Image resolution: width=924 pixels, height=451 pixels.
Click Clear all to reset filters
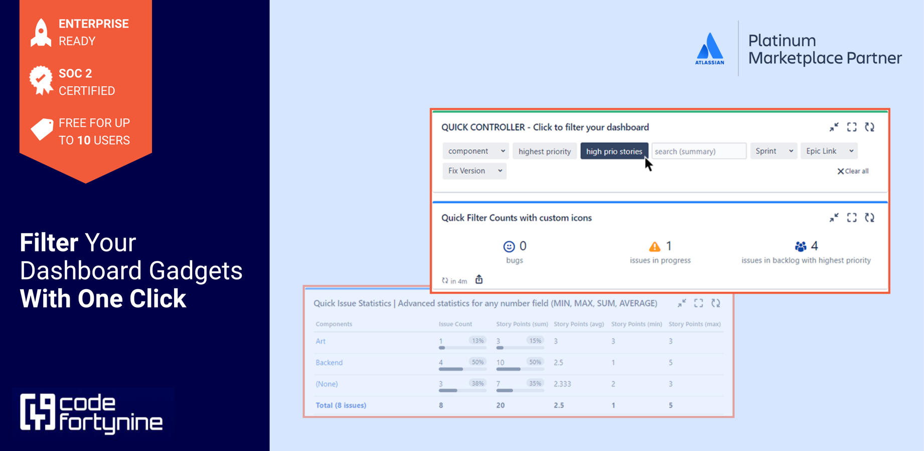pyautogui.click(x=853, y=171)
